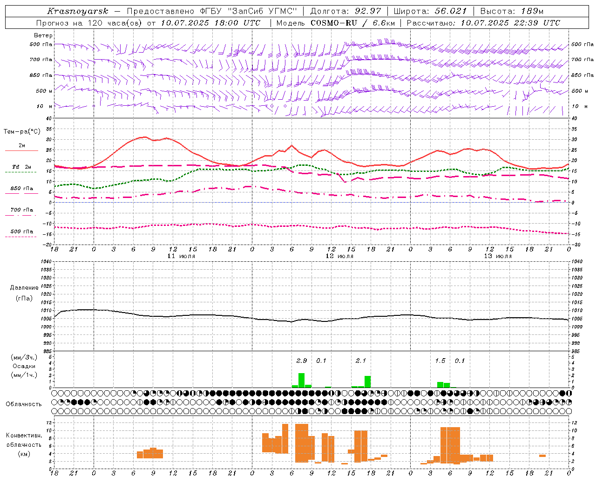Click the 'Облачность' cloudiness label

(x=24, y=404)
